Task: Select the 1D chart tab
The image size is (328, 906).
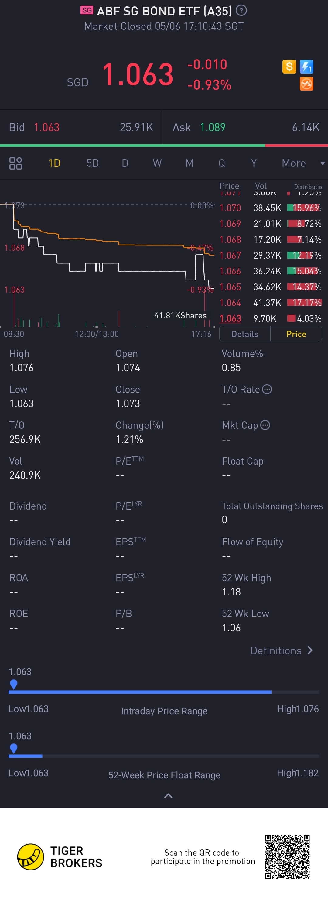Action: (x=54, y=163)
